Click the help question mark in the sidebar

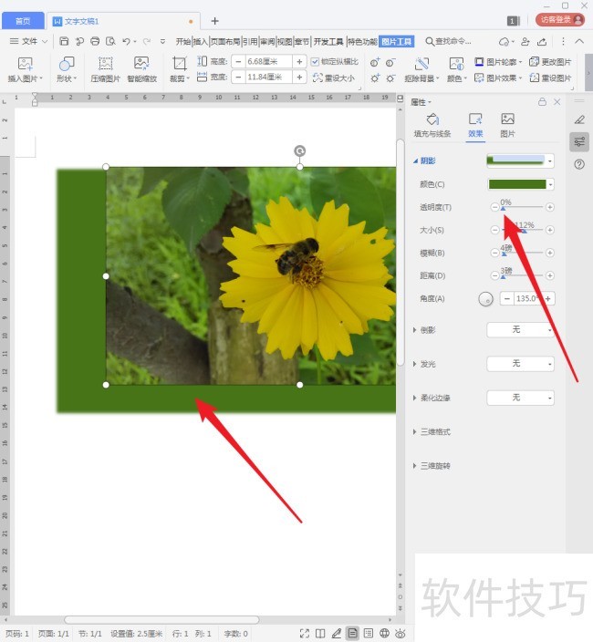pos(579,164)
